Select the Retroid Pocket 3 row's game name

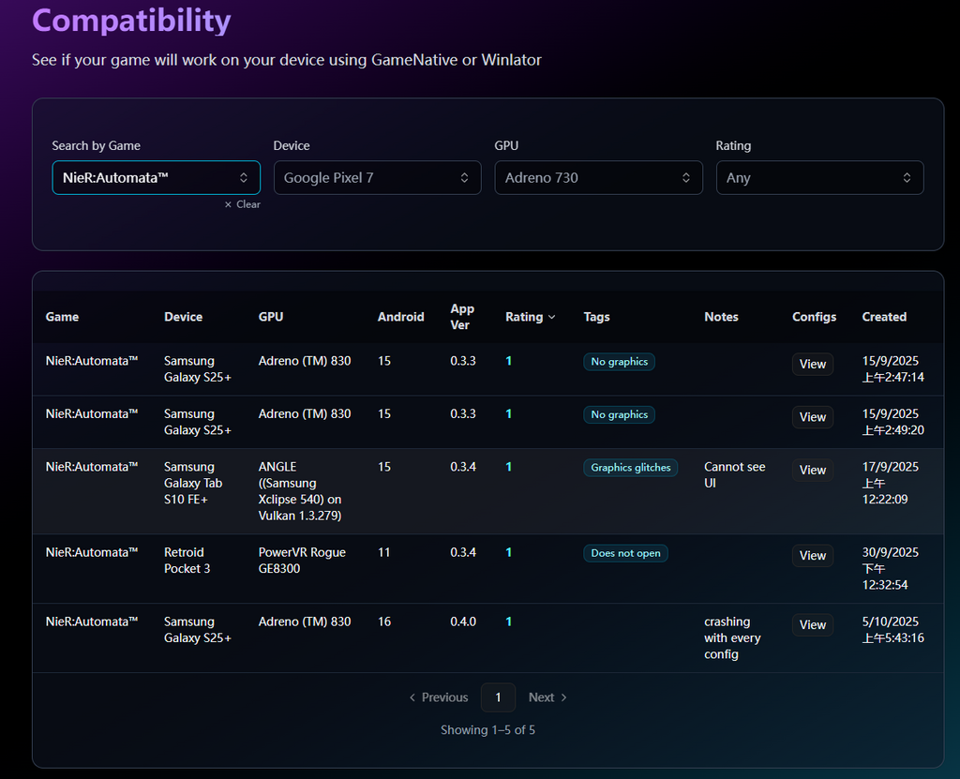[92, 552]
